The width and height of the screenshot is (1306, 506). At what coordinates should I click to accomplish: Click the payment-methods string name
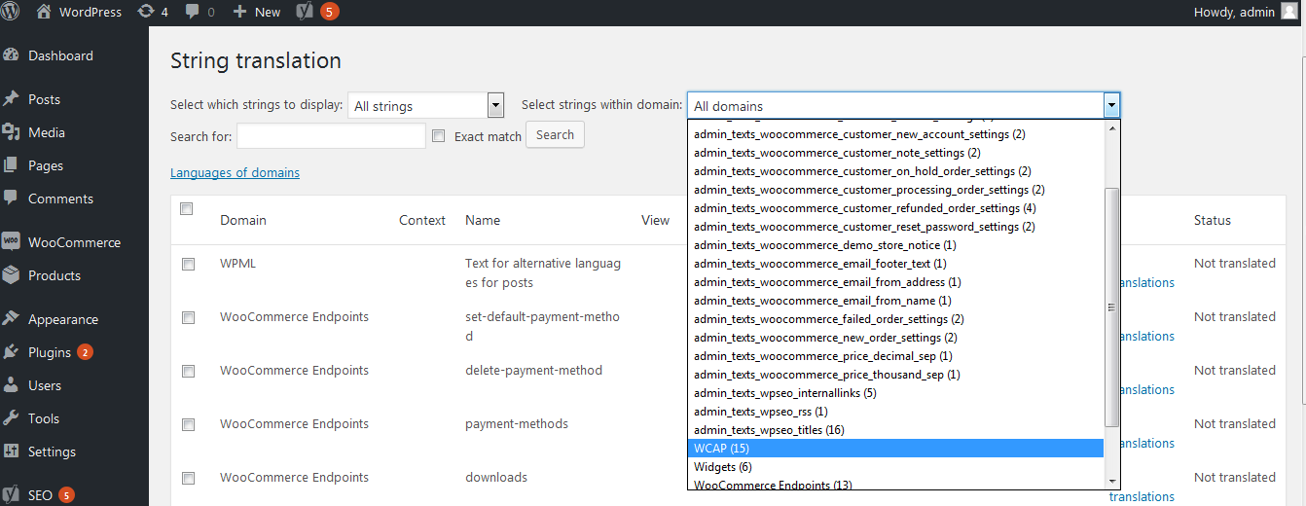pyautogui.click(x=517, y=423)
